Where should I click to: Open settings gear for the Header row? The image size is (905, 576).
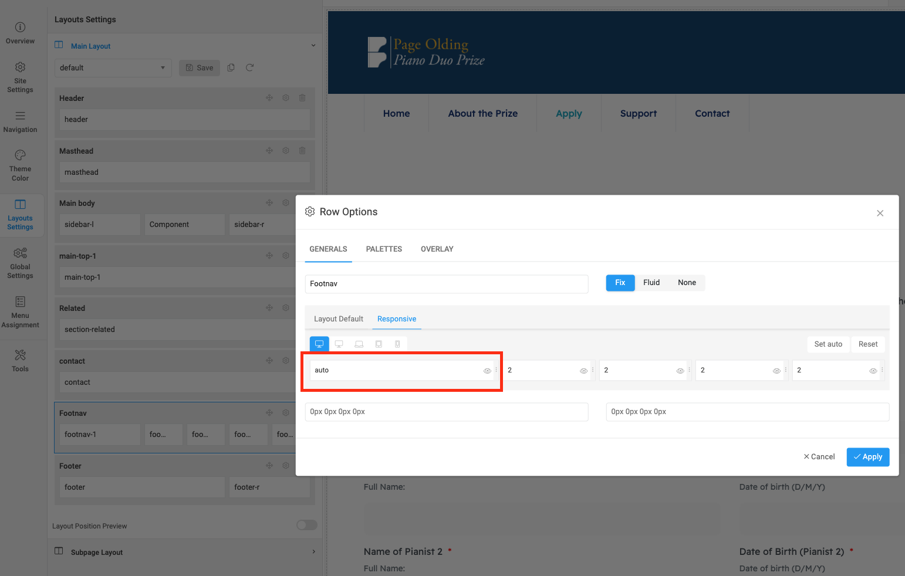(x=286, y=98)
